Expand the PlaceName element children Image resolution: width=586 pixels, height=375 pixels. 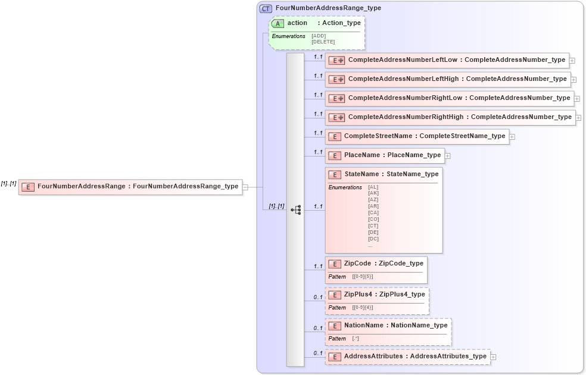click(x=447, y=155)
